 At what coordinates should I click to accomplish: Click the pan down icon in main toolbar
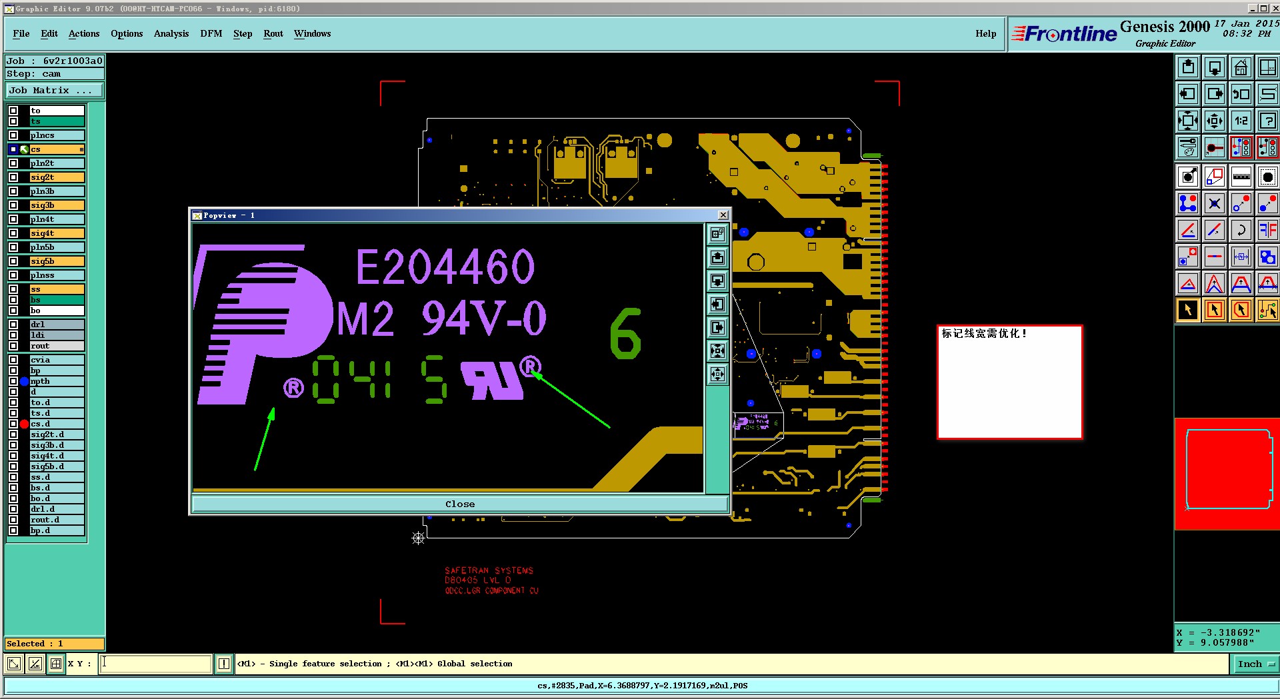click(x=1215, y=67)
